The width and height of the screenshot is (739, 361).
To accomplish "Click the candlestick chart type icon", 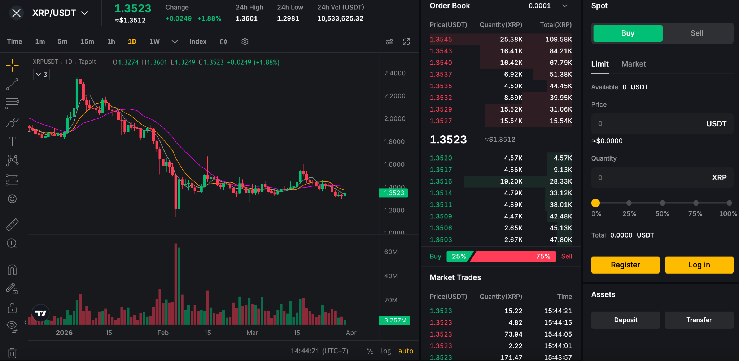I will pyautogui.click(x=224, y=42).
